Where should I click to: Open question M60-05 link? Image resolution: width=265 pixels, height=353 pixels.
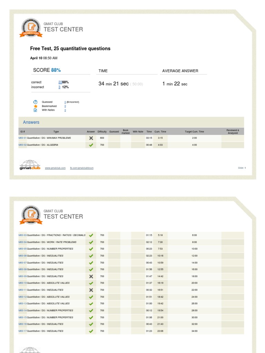click(22, 249)
